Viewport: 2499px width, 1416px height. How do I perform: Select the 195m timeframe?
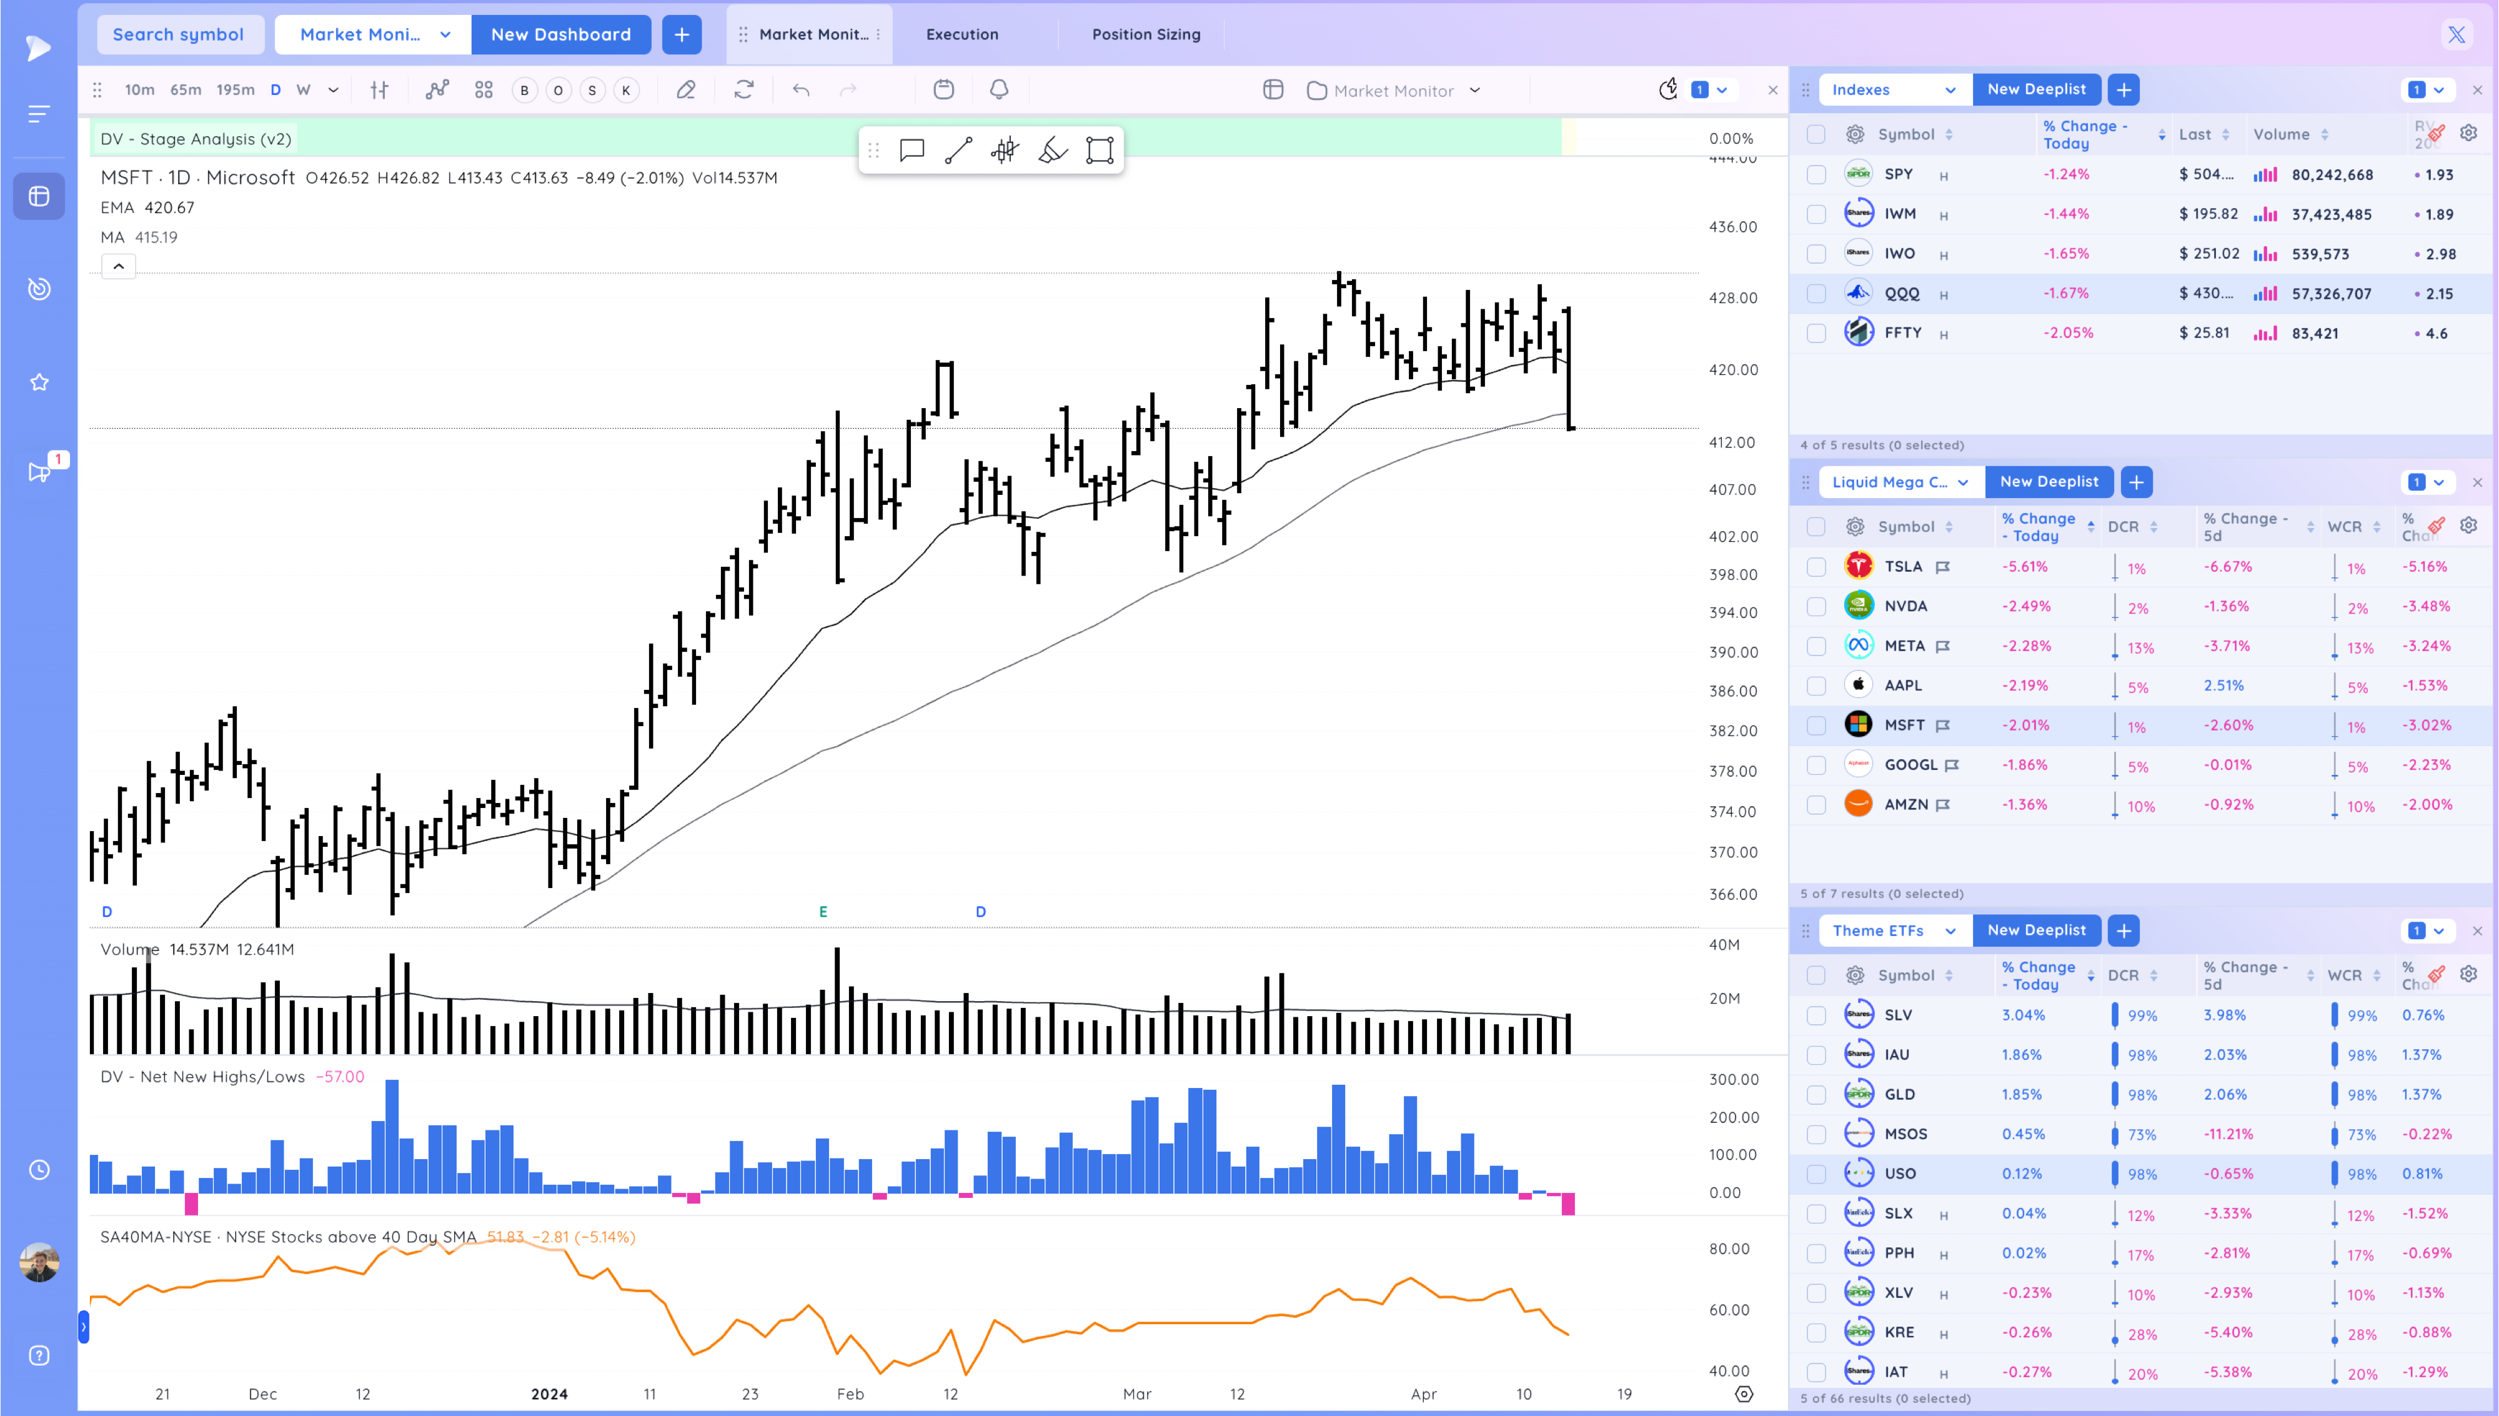(236, 91)
